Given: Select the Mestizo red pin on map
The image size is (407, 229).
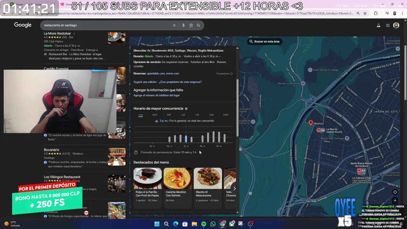Looking at the screenshot, I should tap(311, 123).
